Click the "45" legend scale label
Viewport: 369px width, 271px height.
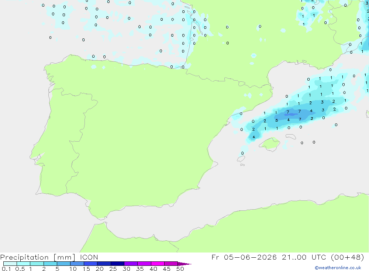(167, 269)
